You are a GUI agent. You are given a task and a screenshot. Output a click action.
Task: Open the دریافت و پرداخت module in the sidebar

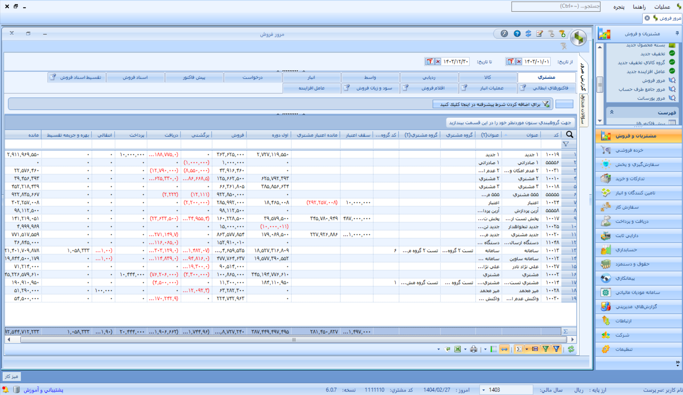(x=638, y=221)
